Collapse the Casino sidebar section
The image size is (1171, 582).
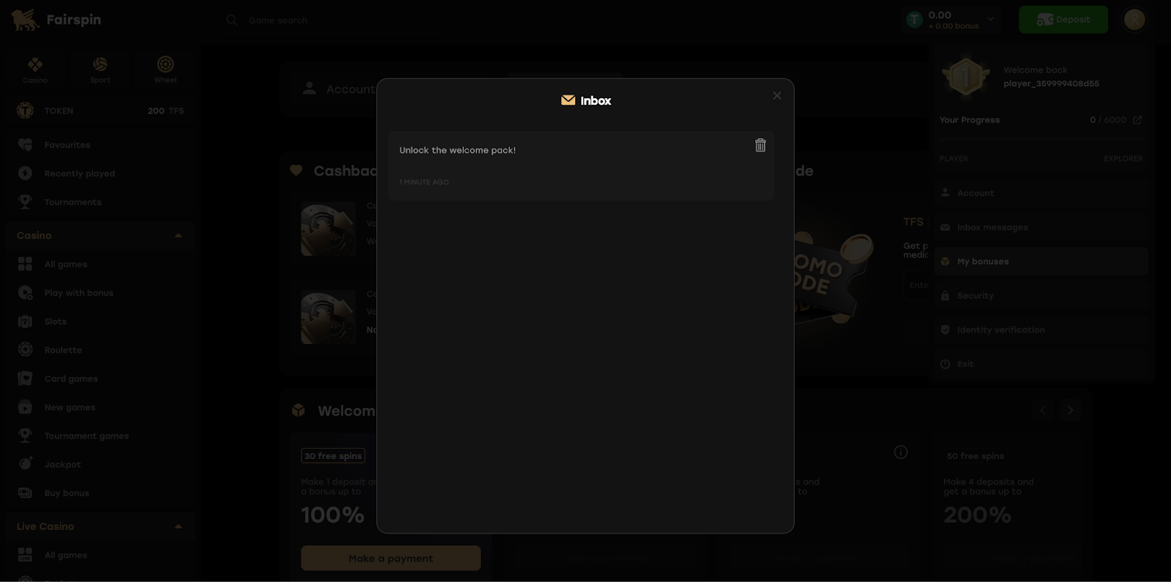click(x=178, y=236)
